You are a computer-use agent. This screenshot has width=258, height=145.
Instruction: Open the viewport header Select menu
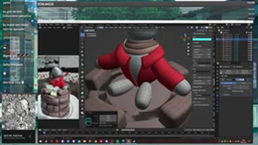point(111,27)
